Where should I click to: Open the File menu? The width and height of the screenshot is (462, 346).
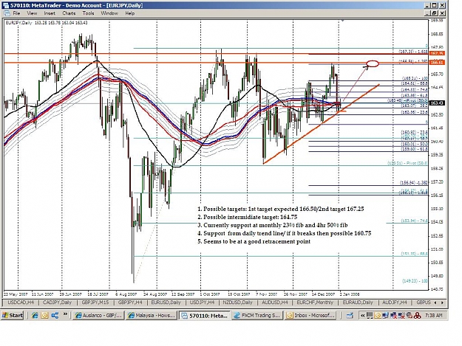16,13
